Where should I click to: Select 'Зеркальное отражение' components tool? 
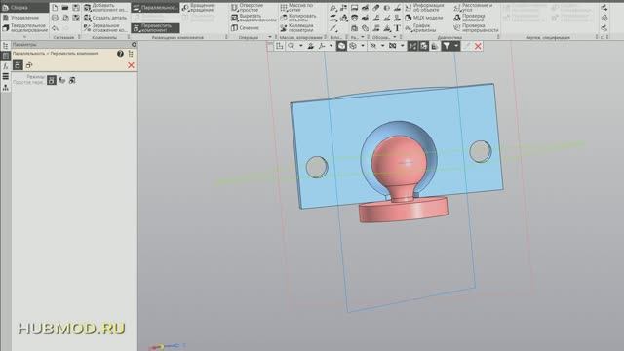click(x=105, y=28)
